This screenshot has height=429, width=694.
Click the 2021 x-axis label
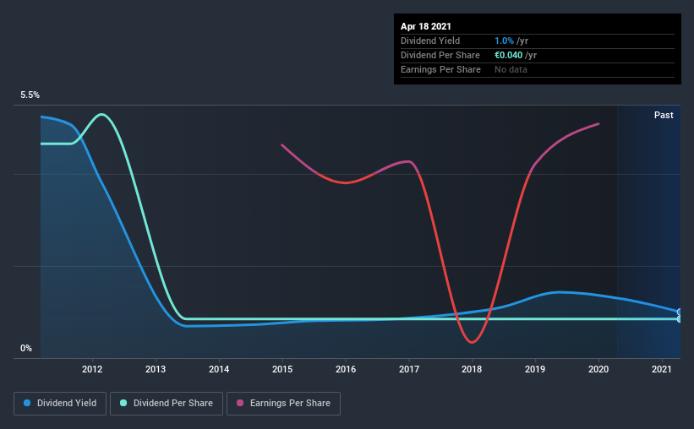[662, 369]
